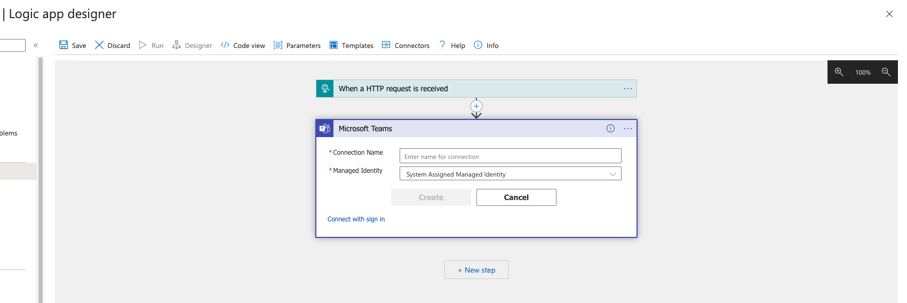The width and height of the screenshot is (907, 303).
Task: Add a New step
Action: 476,270
